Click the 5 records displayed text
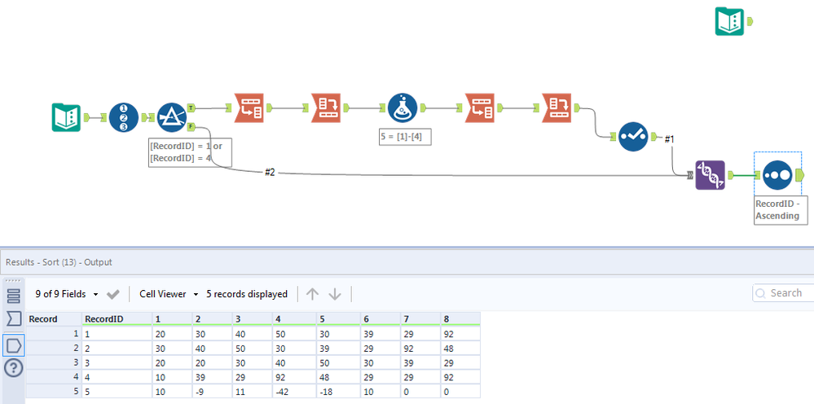The image size is (814, 404). tap(247, 294)
